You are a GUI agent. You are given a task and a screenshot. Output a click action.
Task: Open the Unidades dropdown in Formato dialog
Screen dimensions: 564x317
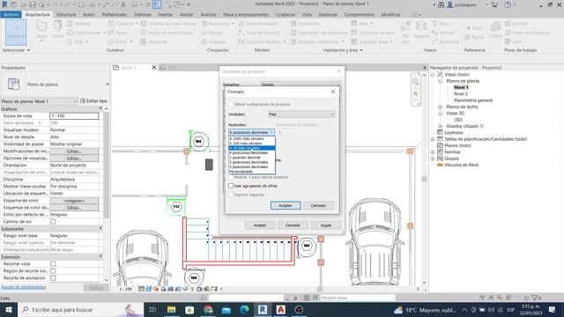pos(301,114)
